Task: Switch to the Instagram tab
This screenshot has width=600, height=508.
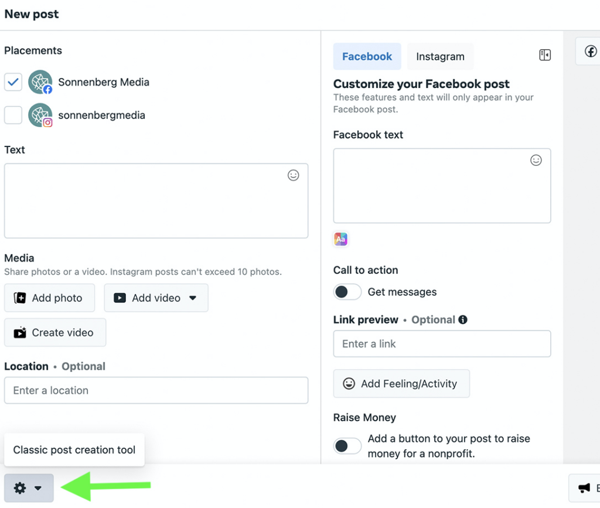Action: click(x=440, y=56)
